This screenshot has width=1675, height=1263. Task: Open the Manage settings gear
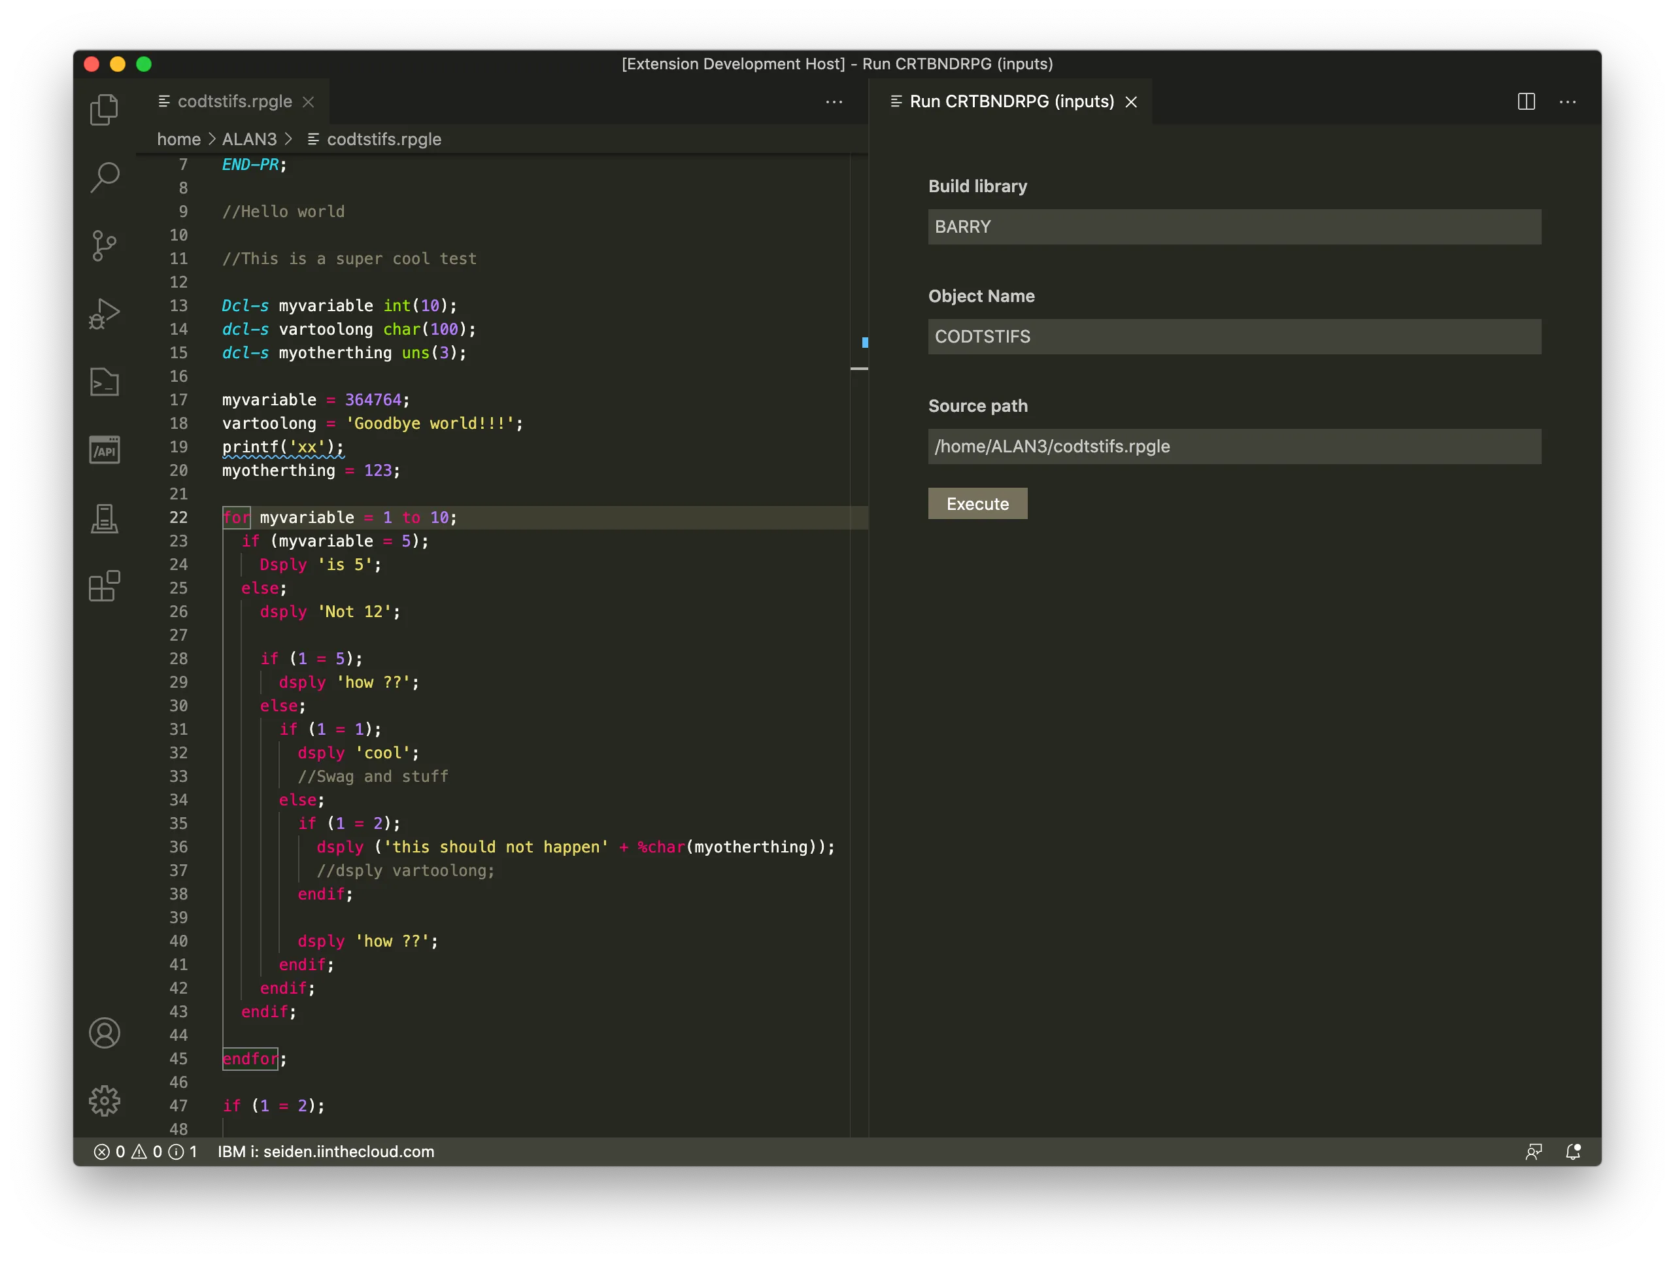point(105,1101)
